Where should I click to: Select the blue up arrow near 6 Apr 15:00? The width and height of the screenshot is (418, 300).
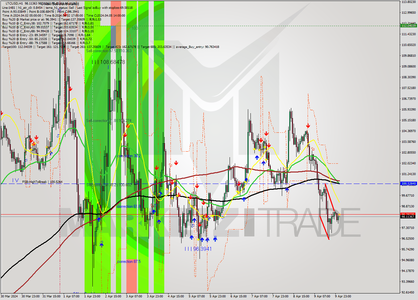tap(244, 199)
